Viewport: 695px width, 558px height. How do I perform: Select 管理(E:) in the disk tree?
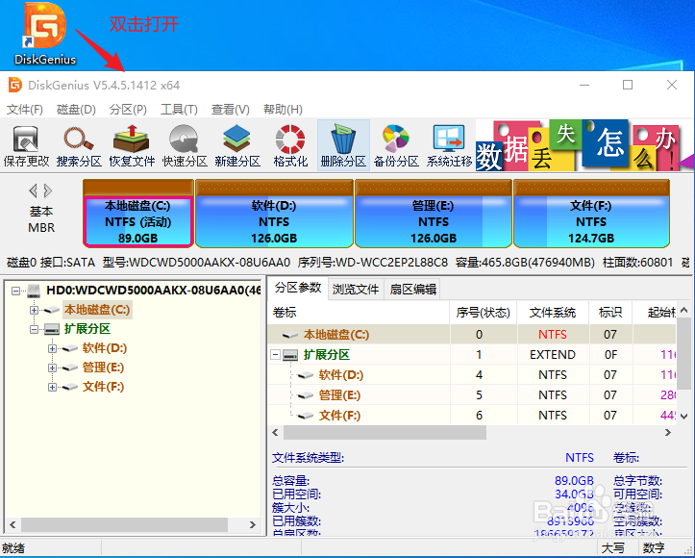pos(103,368)
